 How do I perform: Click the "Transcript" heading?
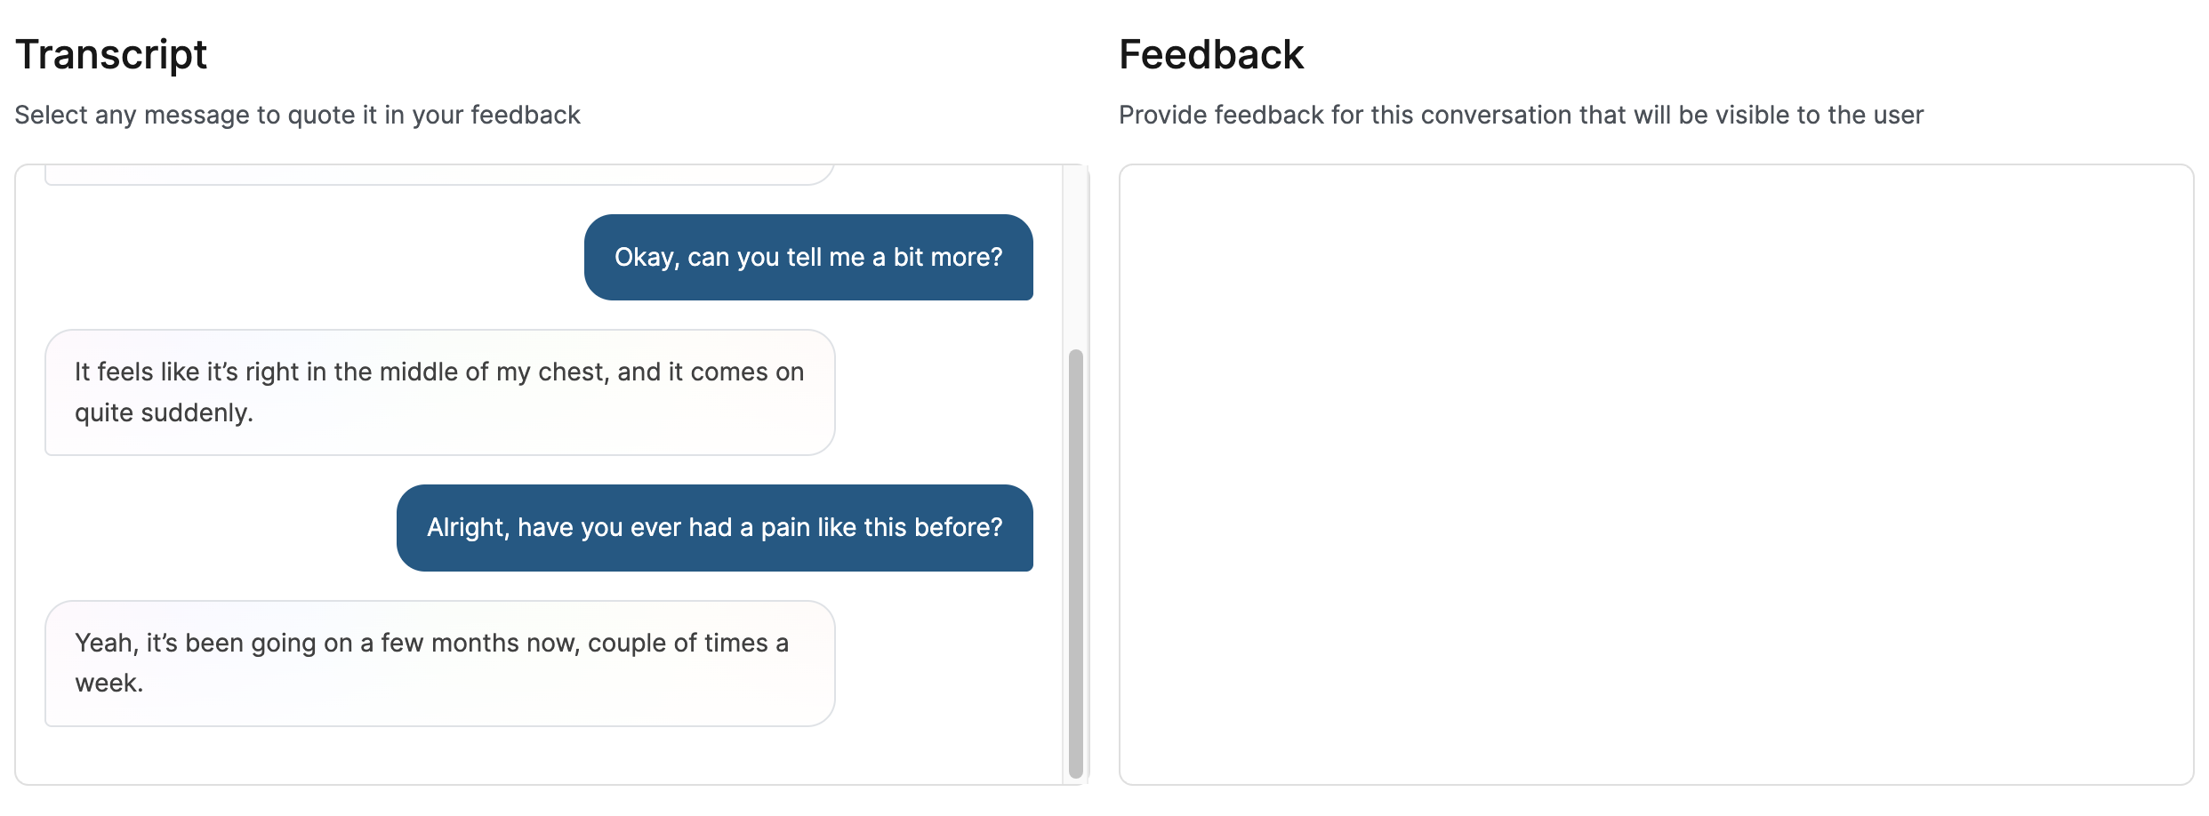(x=111, y=55)
